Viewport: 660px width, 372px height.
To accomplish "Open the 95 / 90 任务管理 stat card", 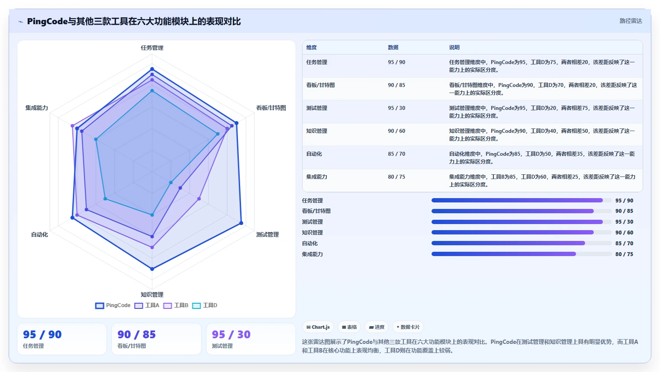I will (x=62, y=339).
